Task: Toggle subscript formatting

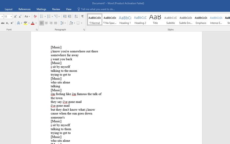Action: [x=7, y=23]
